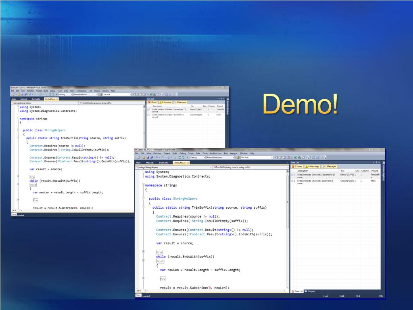413x310 pixels.
Task: Open Solution Explorer side tab in background window
Action: 227,106
